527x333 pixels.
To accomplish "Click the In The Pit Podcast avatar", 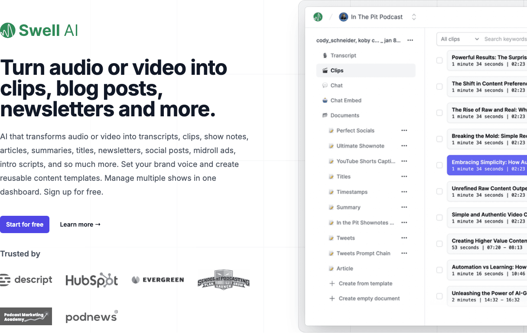I will [343, 17].
